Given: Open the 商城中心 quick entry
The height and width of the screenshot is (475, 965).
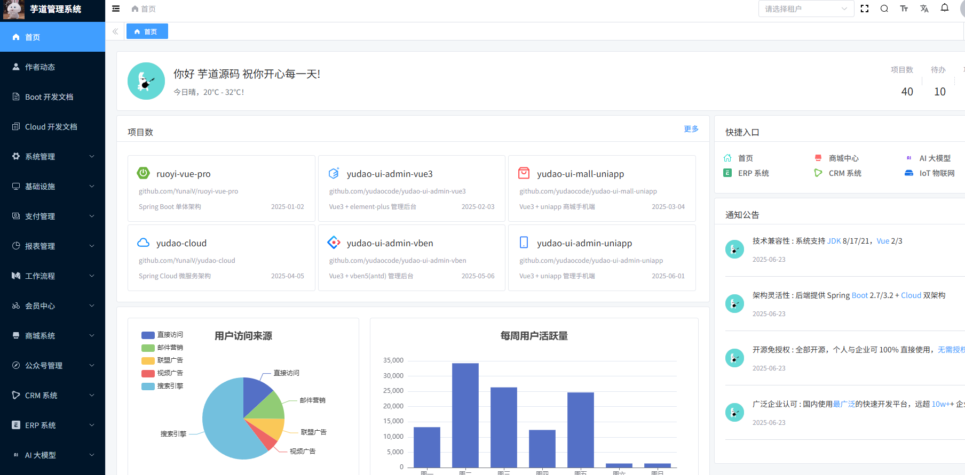Looking at the screenshot, I should click(843, 158).
